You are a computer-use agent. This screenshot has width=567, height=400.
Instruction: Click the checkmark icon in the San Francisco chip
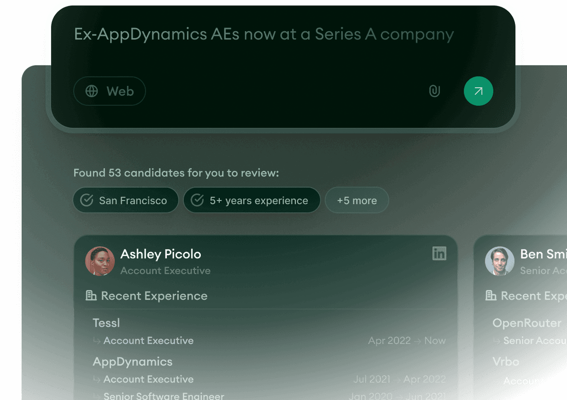click(x=86, y=200)
